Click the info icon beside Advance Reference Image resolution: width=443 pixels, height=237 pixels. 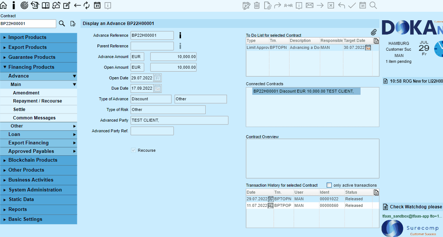point(180,35)
